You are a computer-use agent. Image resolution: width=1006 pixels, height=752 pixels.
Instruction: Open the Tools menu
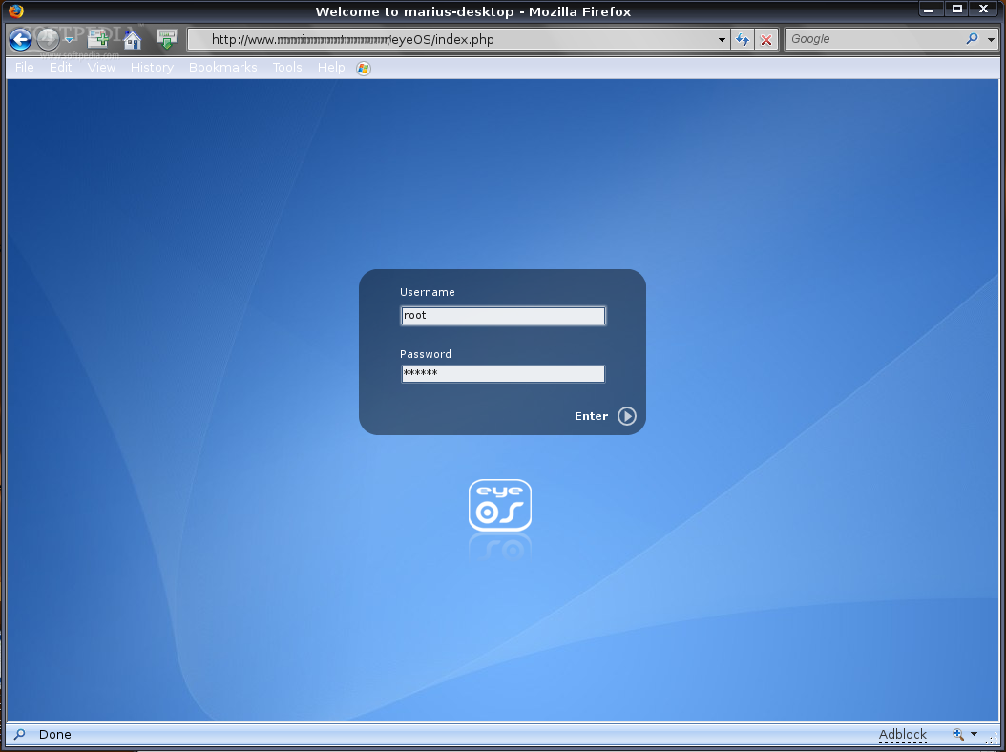click(x=286, y=68)
